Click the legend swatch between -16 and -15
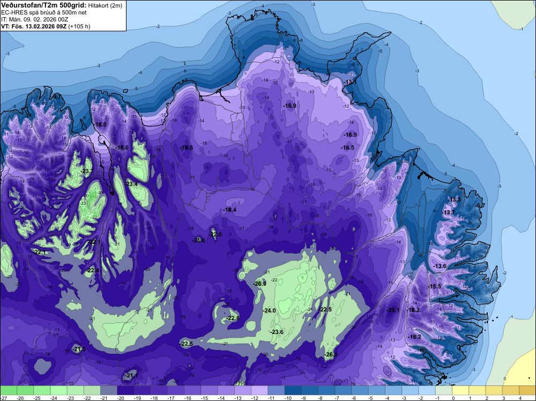The height and width of the screenshot is (401, 536). 192,390
